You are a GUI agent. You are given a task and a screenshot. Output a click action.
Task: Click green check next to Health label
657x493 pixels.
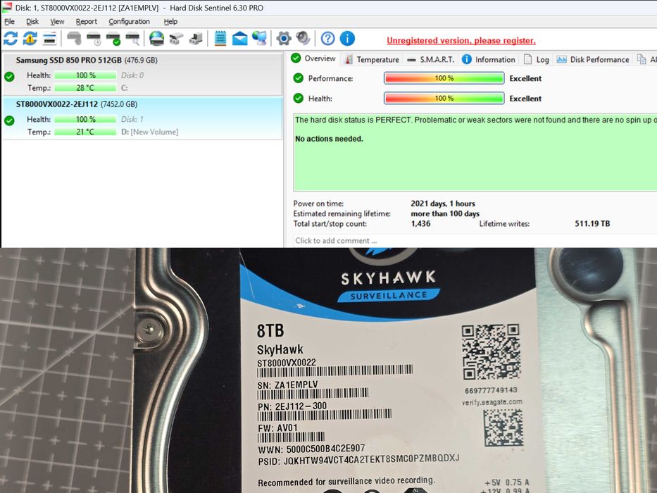(x=299, y=98)
